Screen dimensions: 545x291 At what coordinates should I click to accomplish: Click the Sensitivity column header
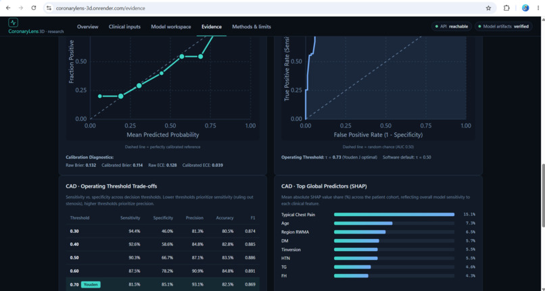point(131,218)
